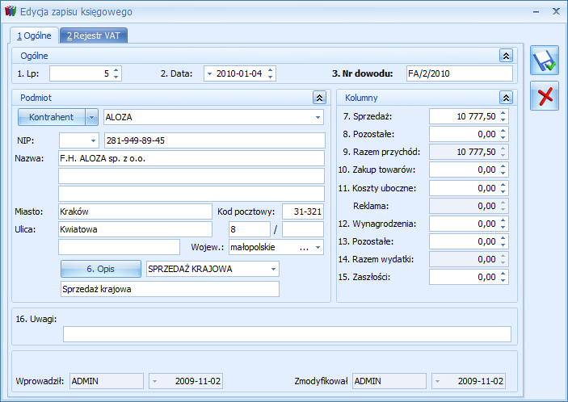
Task: Click the Sprzedaż krajowa description field
Action: pyautogui.click(x=170, y=289)
